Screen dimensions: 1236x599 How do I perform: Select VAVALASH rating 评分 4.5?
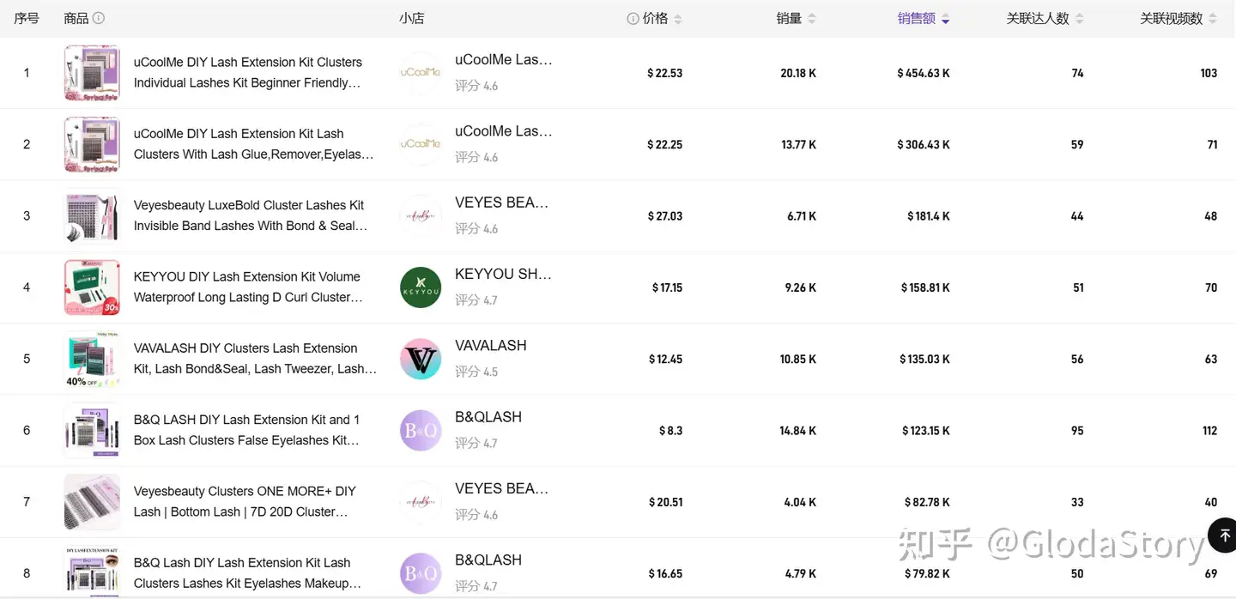click(476, 372)
